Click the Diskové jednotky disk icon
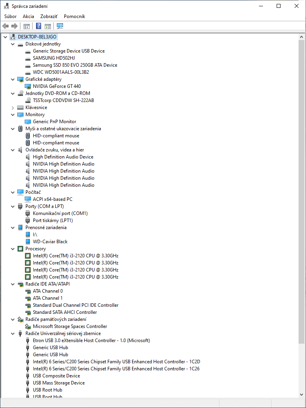Image resolution: width=306 pixels, height=408 pixels. (20, 44)
